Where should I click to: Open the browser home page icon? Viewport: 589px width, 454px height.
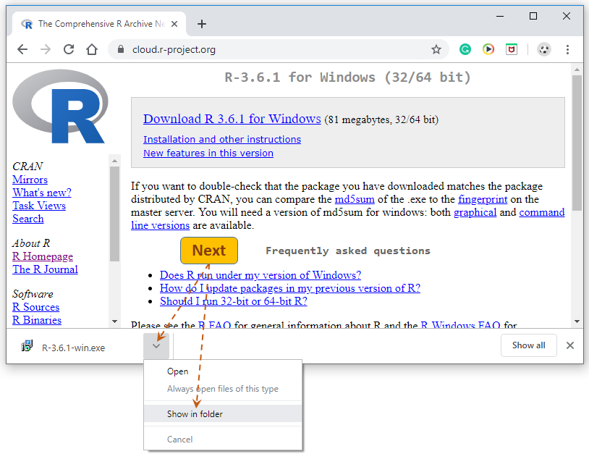click(x=92, y=49)
